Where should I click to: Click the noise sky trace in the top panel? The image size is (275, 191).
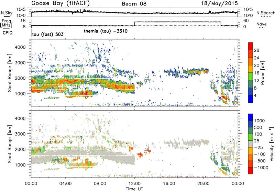[134, 13]
